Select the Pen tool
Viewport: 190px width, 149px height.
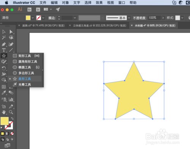click(4, 44)
